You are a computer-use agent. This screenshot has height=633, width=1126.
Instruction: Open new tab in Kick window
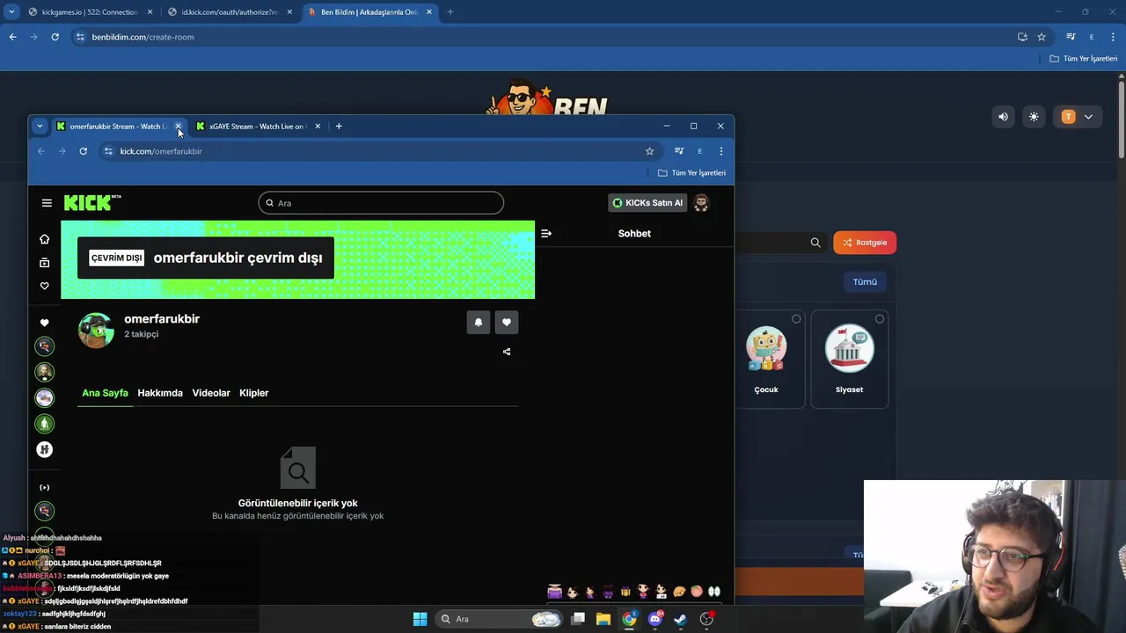[339, 127]
